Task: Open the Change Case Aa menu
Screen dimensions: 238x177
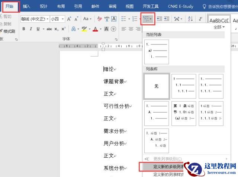Action: [87, 19]
